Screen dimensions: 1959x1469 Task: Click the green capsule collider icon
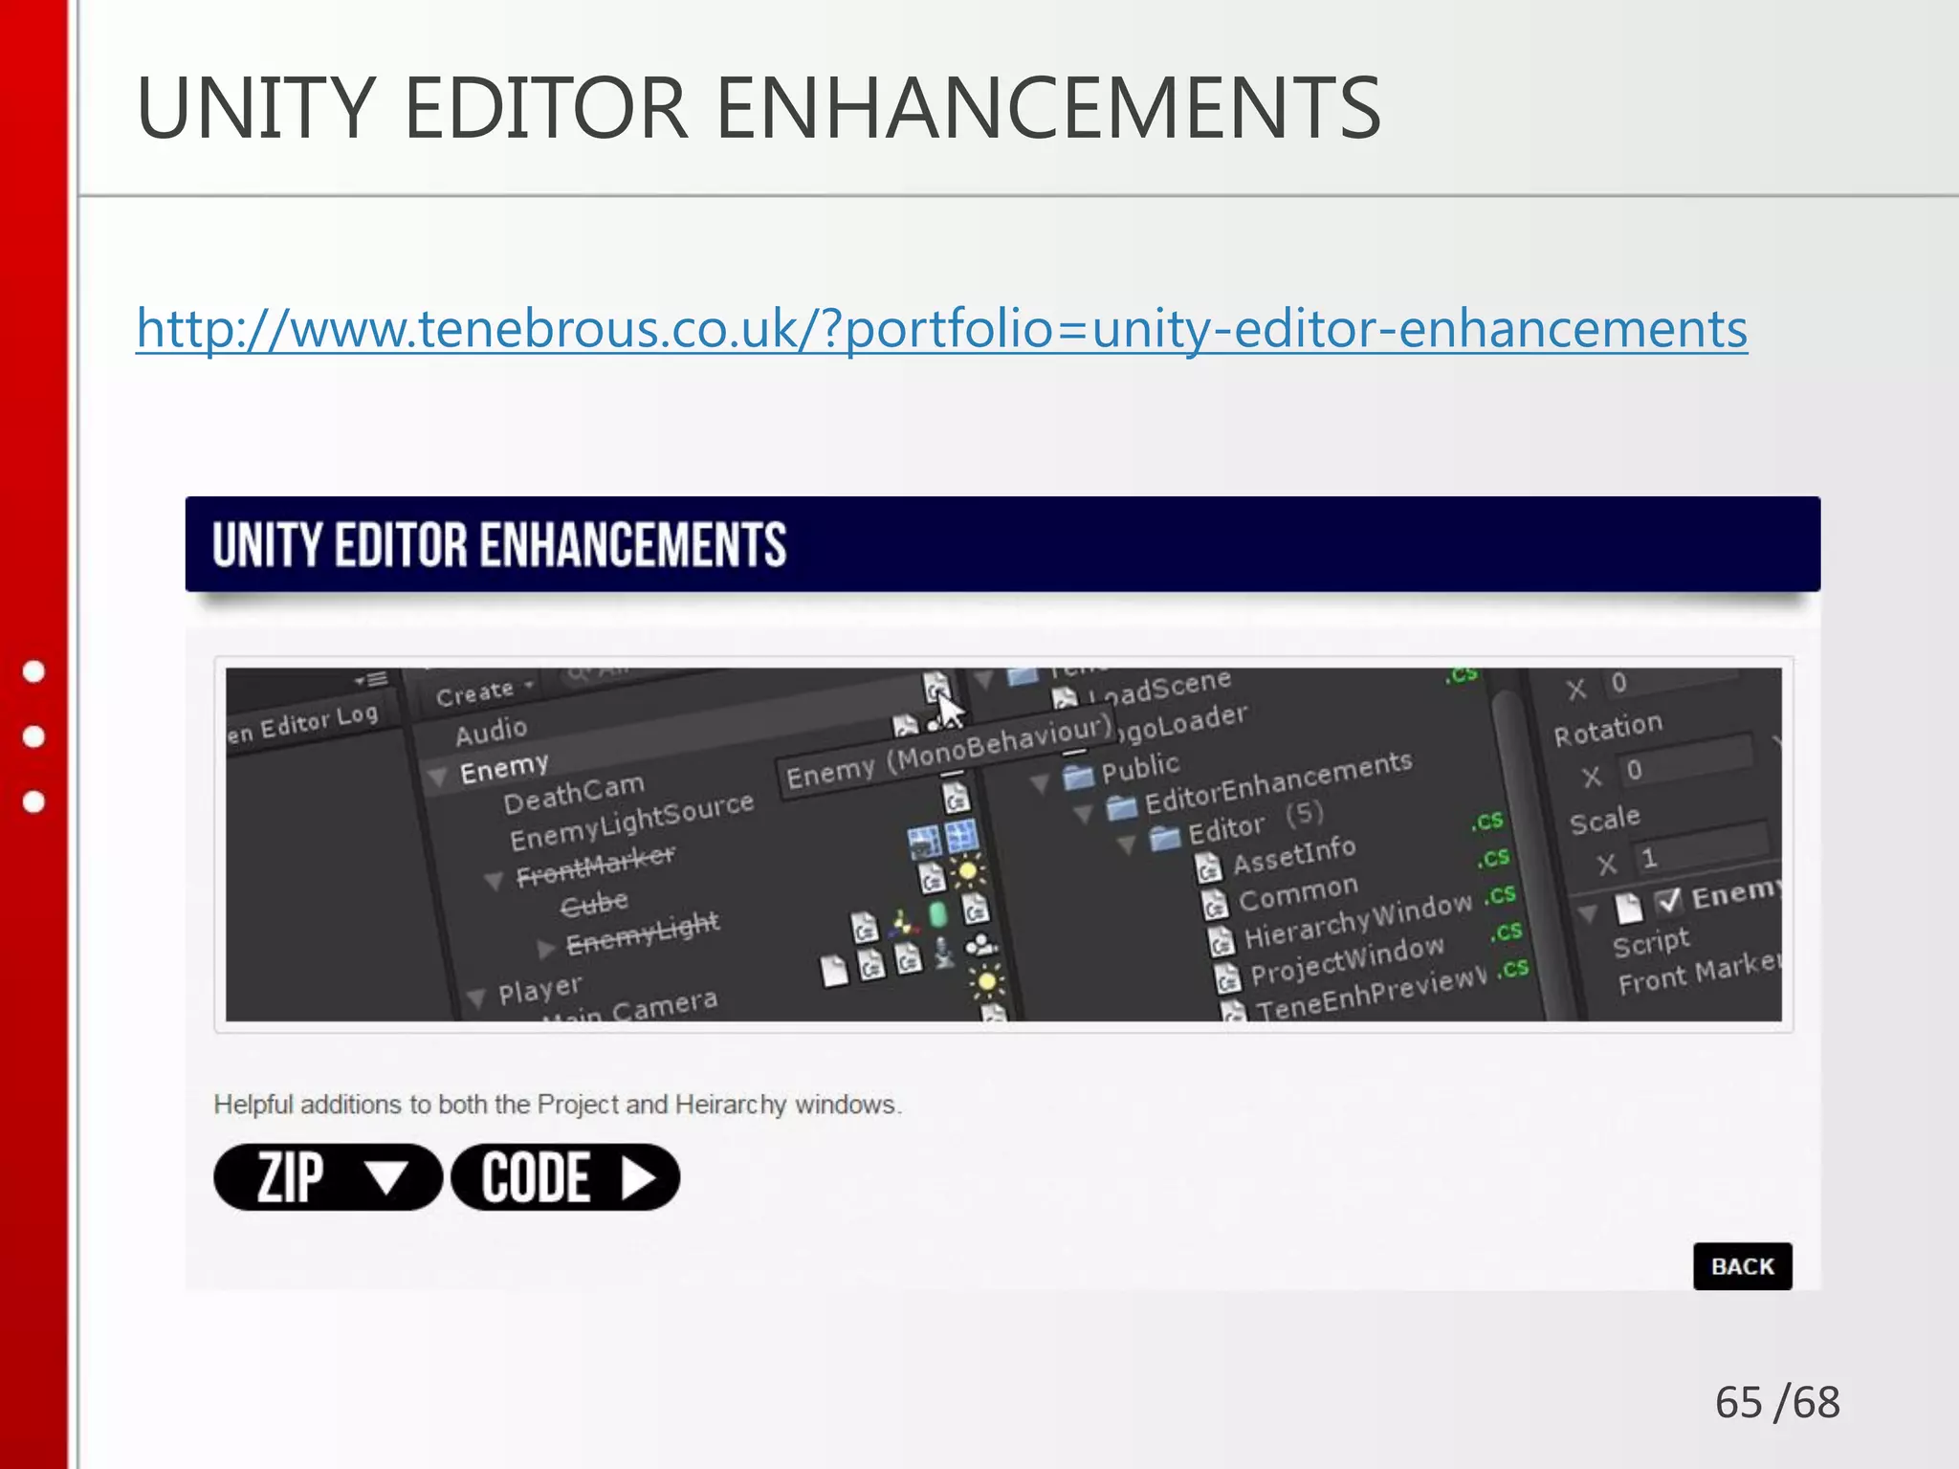click(937, 914)
